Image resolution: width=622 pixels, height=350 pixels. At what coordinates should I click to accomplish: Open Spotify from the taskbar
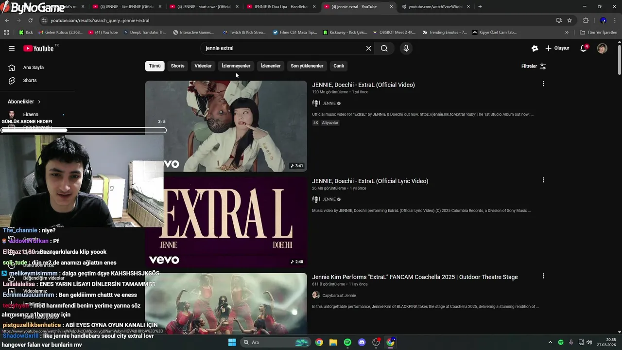click(x=347, y=342)
